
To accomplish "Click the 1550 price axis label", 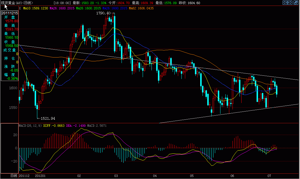I will pos(13,107).
